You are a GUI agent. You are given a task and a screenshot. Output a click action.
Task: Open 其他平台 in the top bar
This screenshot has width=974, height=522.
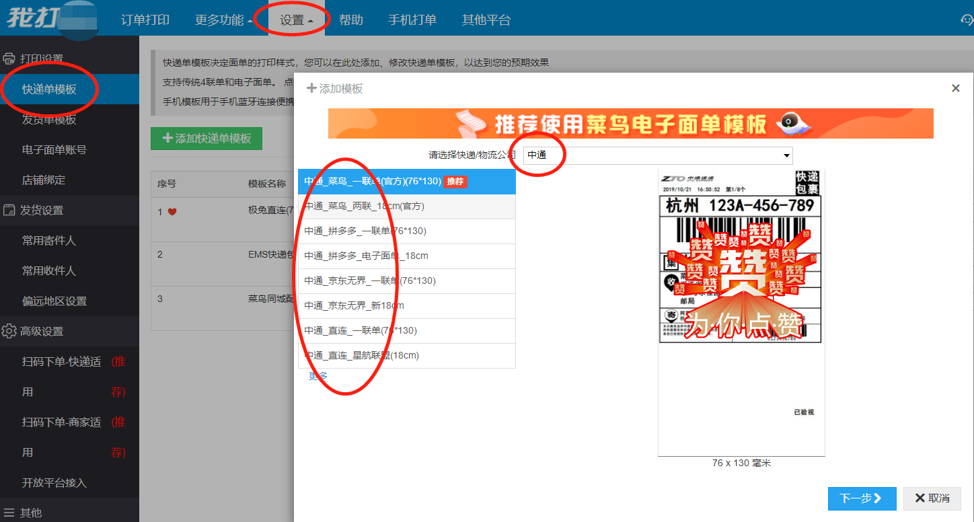(x=486, y=20)
